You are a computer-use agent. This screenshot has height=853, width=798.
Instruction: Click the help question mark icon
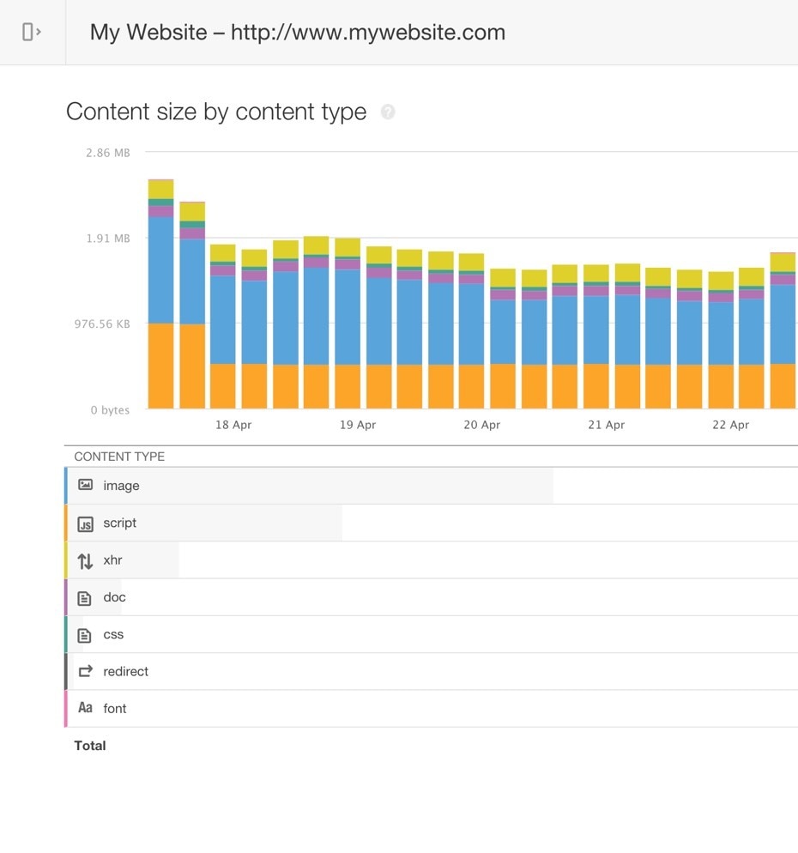point(388,112)
